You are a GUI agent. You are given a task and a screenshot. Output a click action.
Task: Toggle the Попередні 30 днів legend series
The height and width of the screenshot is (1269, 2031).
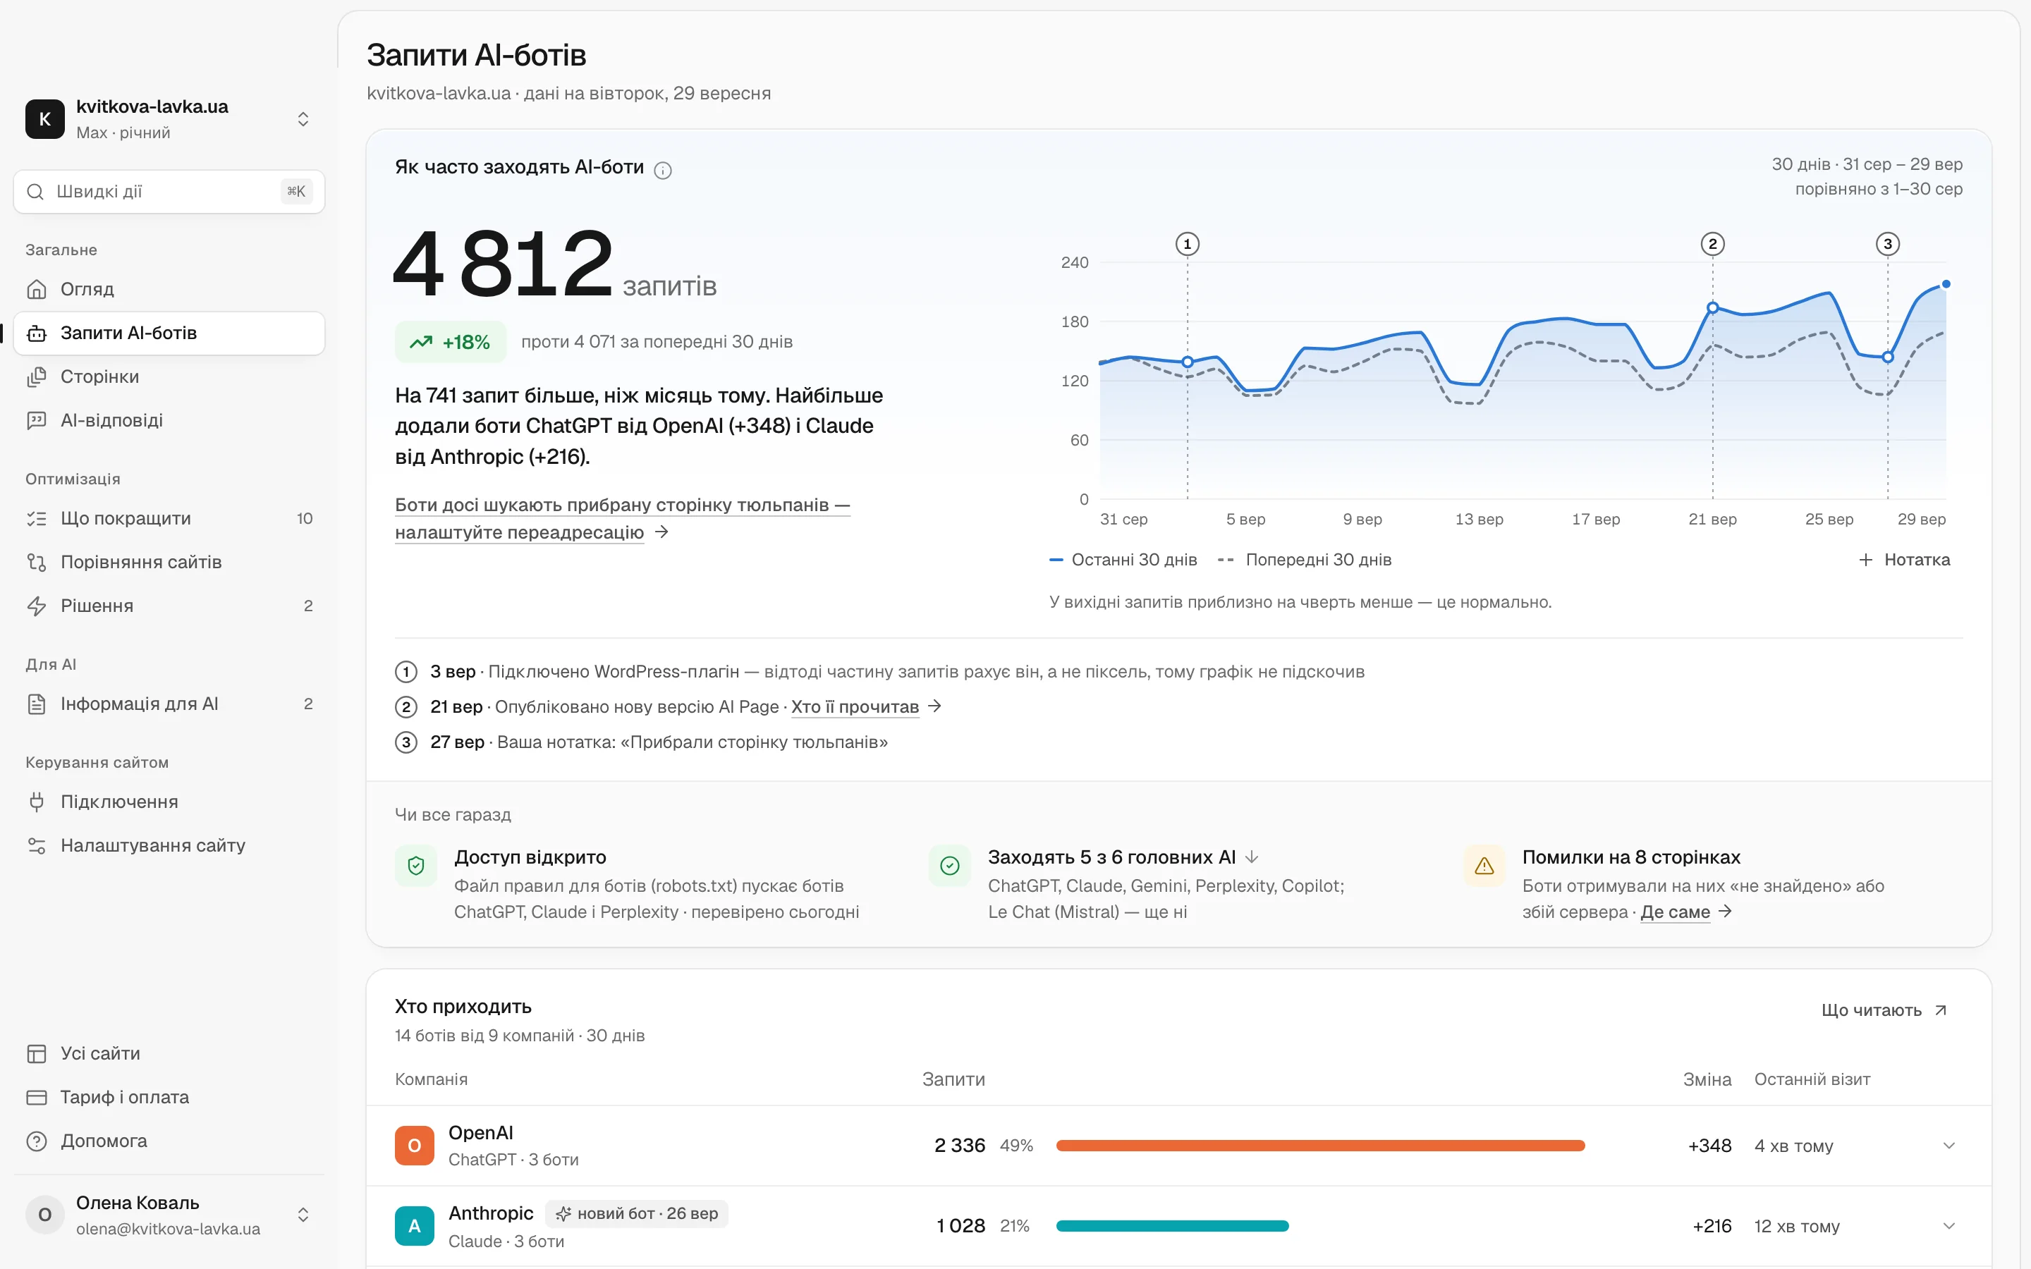pos(1305,560)
